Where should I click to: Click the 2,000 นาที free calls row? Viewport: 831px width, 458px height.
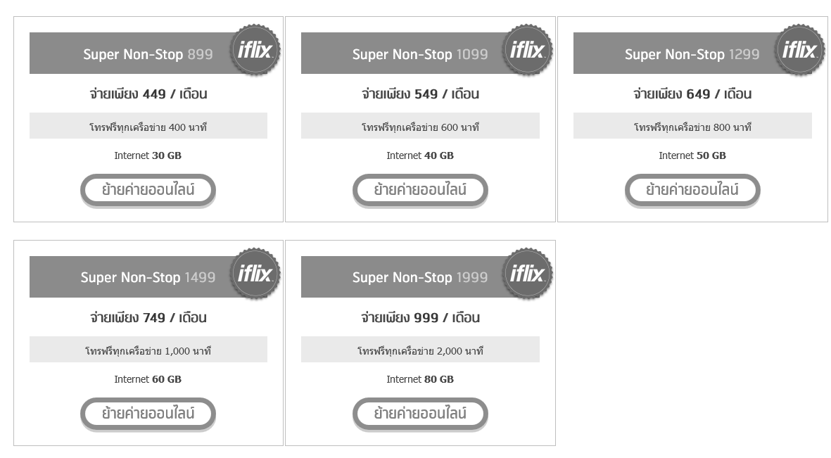pos(420,350)
